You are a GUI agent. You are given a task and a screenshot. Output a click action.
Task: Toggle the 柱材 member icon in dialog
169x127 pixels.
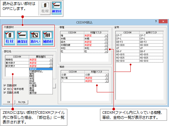click(10, 38)
